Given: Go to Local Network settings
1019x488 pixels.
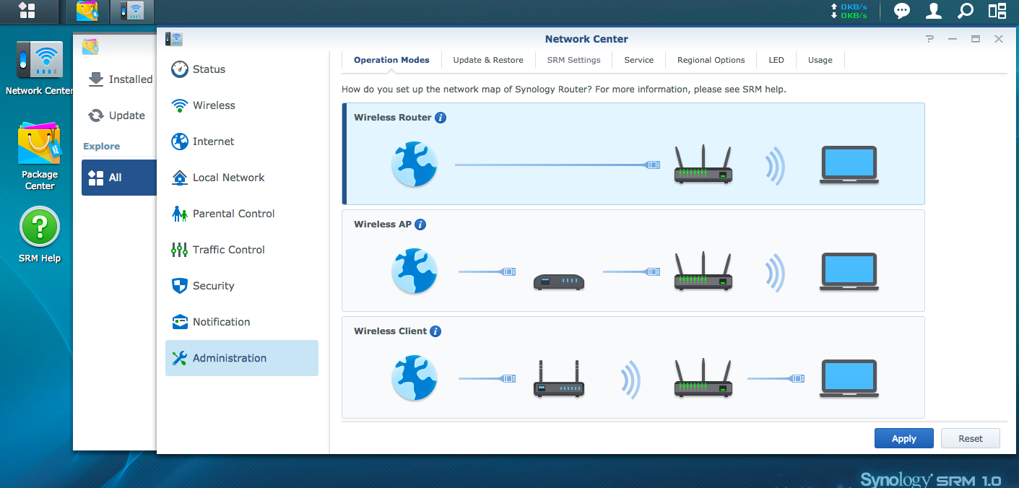Looking at the screenshot, I should point(242,178).
